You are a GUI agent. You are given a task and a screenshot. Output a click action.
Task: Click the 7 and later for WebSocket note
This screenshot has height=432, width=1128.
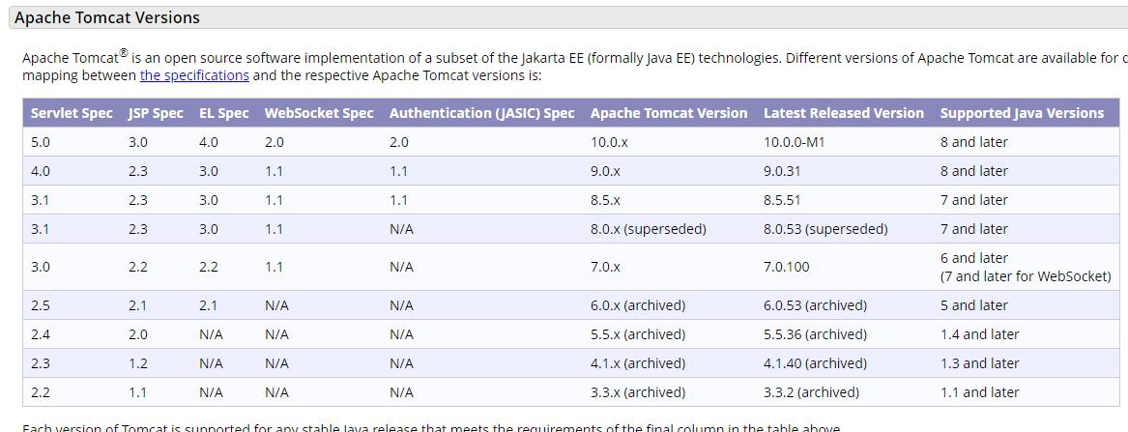coord(1026,276)
